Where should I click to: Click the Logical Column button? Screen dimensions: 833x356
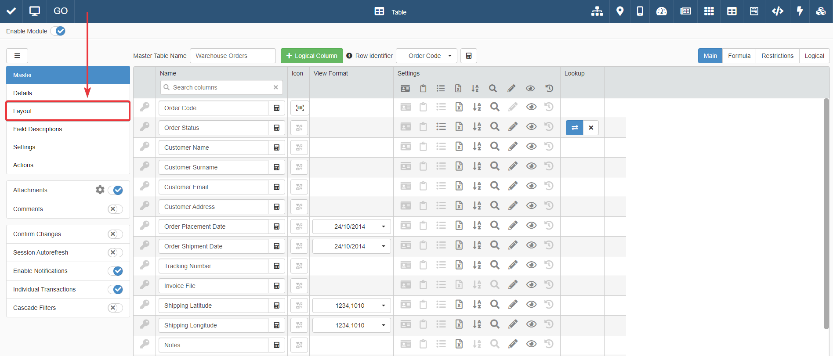311,56
